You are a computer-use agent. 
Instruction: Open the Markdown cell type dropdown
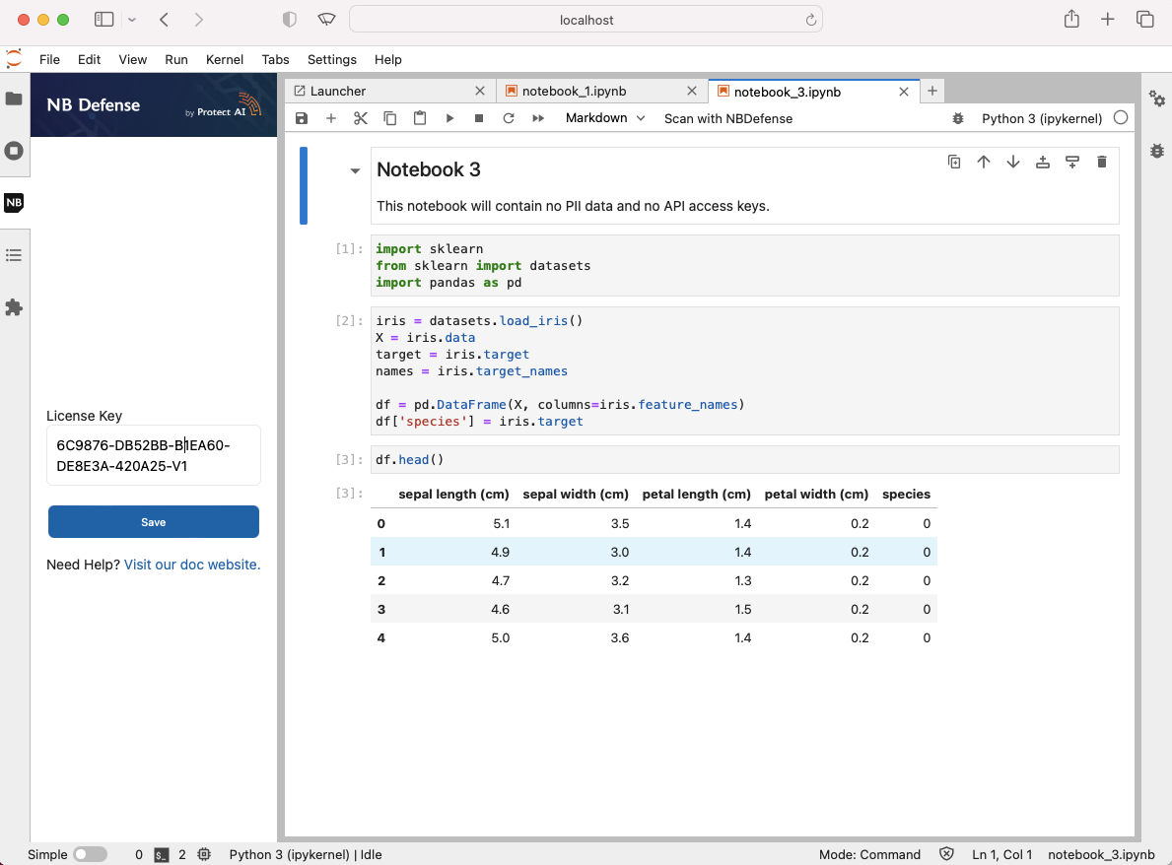603,118
